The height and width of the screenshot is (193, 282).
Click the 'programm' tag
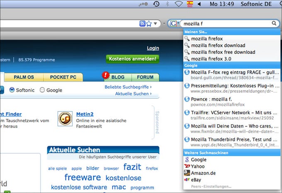(142, 188)
